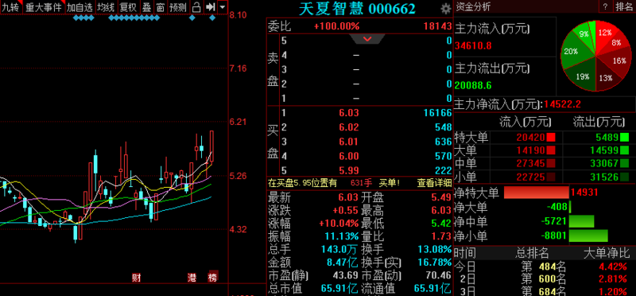Open the toolbar dropdown arrow
The width and height of the screenshot is (636, 296).
pos(223,7)
